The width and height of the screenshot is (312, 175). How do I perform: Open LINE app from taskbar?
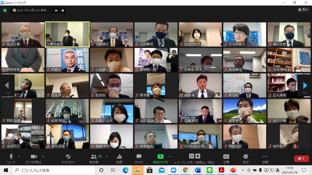[x=210, y=170]
